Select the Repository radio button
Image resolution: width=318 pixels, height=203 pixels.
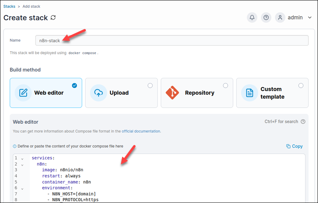point(225,85)
